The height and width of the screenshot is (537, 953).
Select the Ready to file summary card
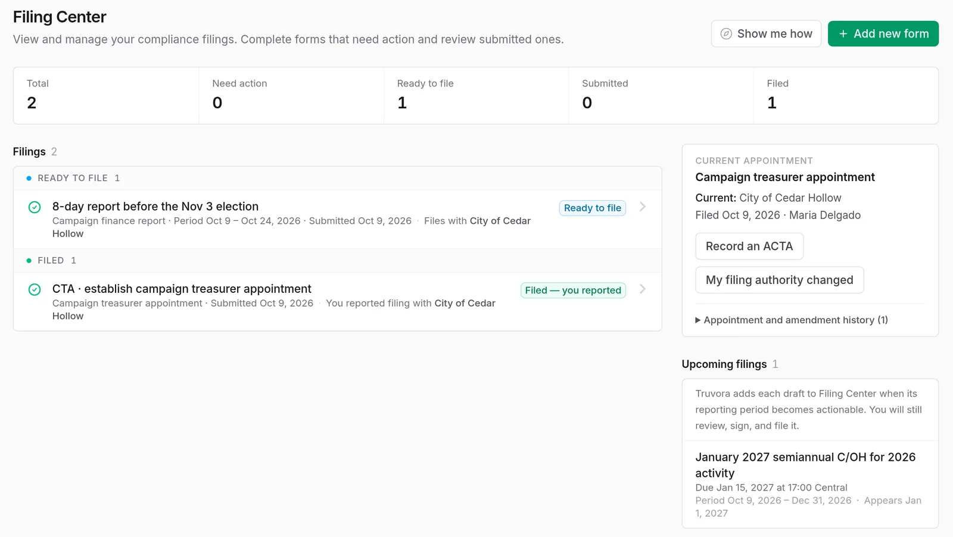click(476, 95)
